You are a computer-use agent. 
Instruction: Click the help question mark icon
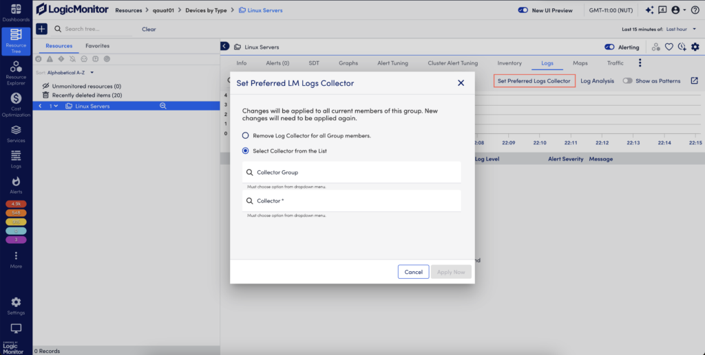click(x=695, y=10)
